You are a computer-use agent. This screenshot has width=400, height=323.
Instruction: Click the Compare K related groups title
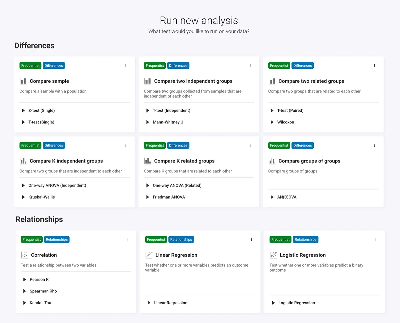pos(184,161)
